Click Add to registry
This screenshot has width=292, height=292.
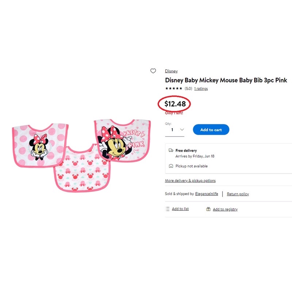coord(224,209)
